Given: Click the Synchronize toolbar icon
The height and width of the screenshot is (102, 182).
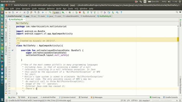Looking at the screenshot, I should click(13, 12).
